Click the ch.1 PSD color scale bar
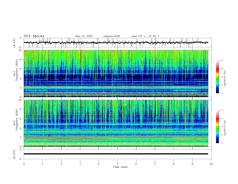 (x=217, y=77)
